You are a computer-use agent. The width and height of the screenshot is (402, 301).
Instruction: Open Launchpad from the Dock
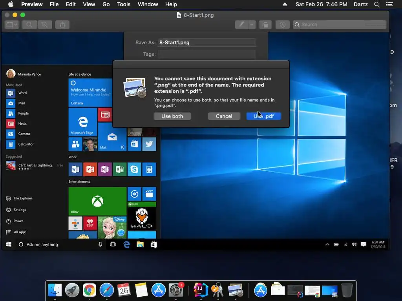click(72, 290)
